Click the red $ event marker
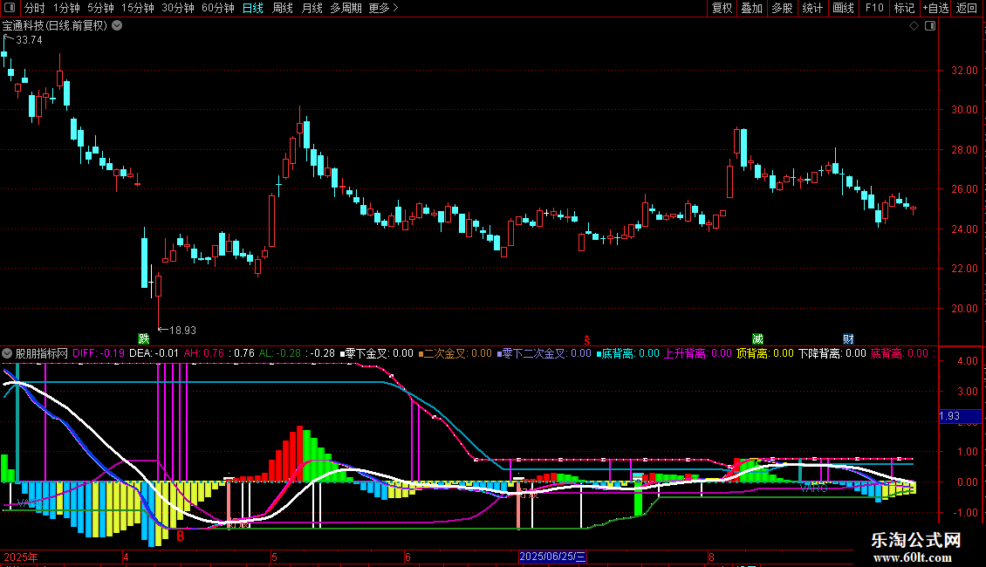 586,339
